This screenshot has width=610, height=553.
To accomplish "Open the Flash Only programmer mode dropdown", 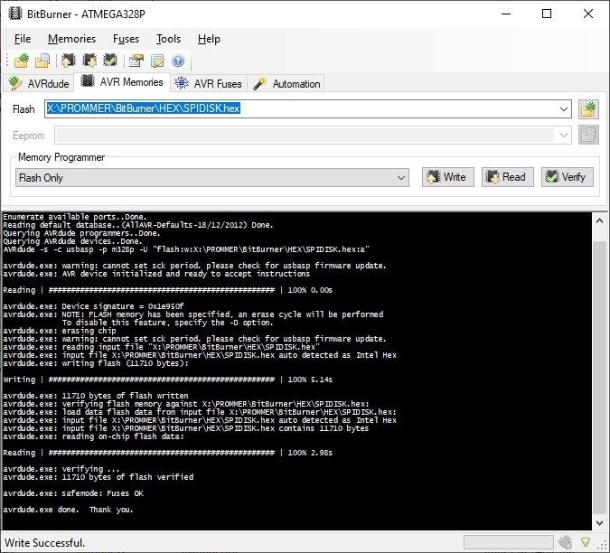I will pos(212,178).
